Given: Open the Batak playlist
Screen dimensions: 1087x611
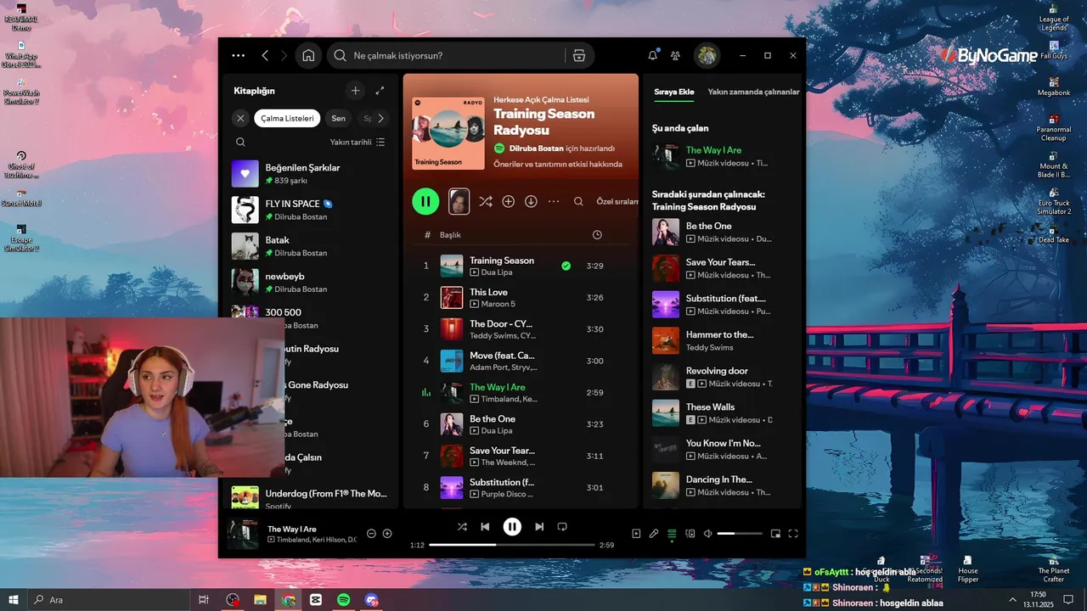Looking at the screenshot, I should (310, 246).
